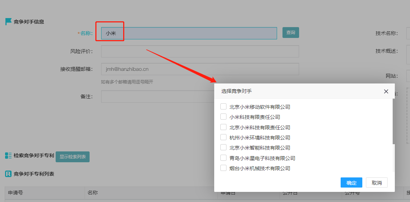Check 烟台小米机械技术有限公司 checkbox

tap(223, 168)
